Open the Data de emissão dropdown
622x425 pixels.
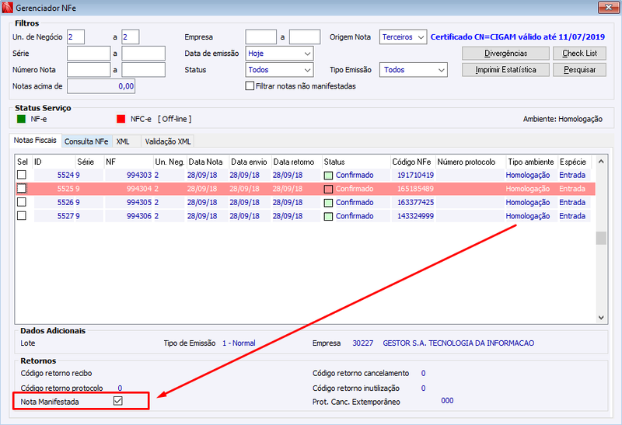point(280,54)
